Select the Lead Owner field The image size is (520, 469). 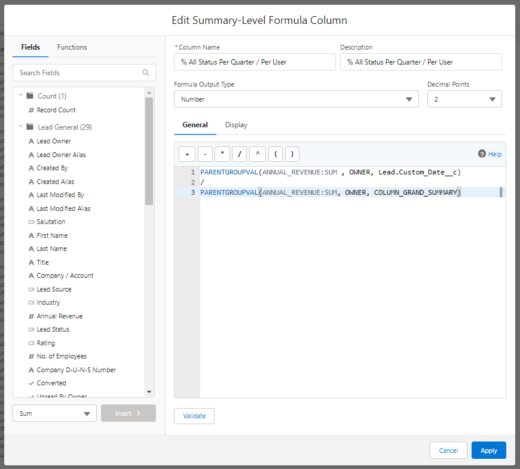[54, 141]
